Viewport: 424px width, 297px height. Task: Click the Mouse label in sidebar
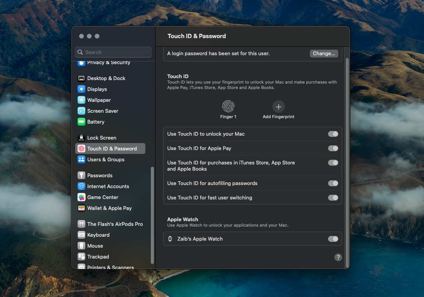95,246
